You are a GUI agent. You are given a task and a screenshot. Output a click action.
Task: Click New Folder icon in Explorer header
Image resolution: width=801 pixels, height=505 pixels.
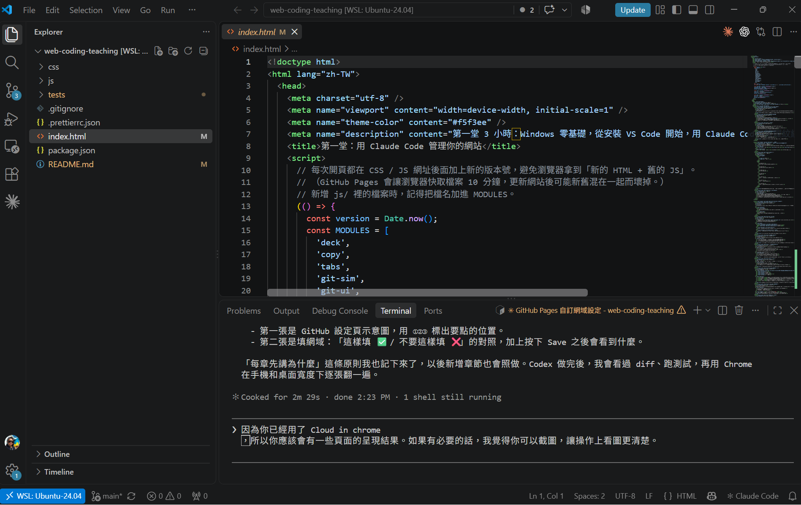coord(173,51)
